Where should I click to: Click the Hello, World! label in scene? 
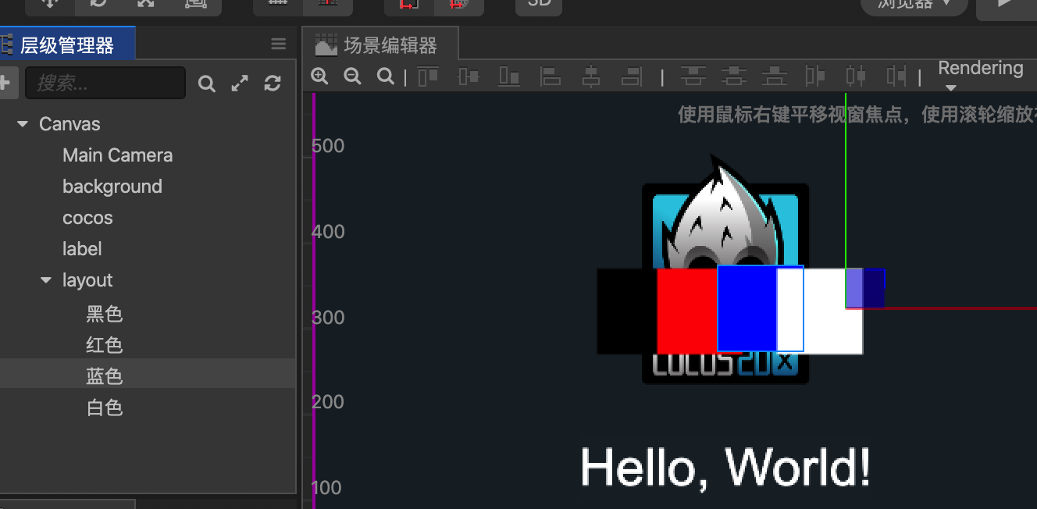(x=725, y=468)
